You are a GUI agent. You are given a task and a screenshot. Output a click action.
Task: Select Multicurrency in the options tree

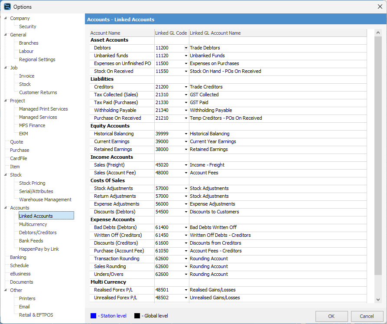33,224
